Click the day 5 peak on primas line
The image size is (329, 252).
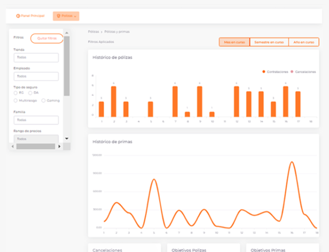[154, 180]
